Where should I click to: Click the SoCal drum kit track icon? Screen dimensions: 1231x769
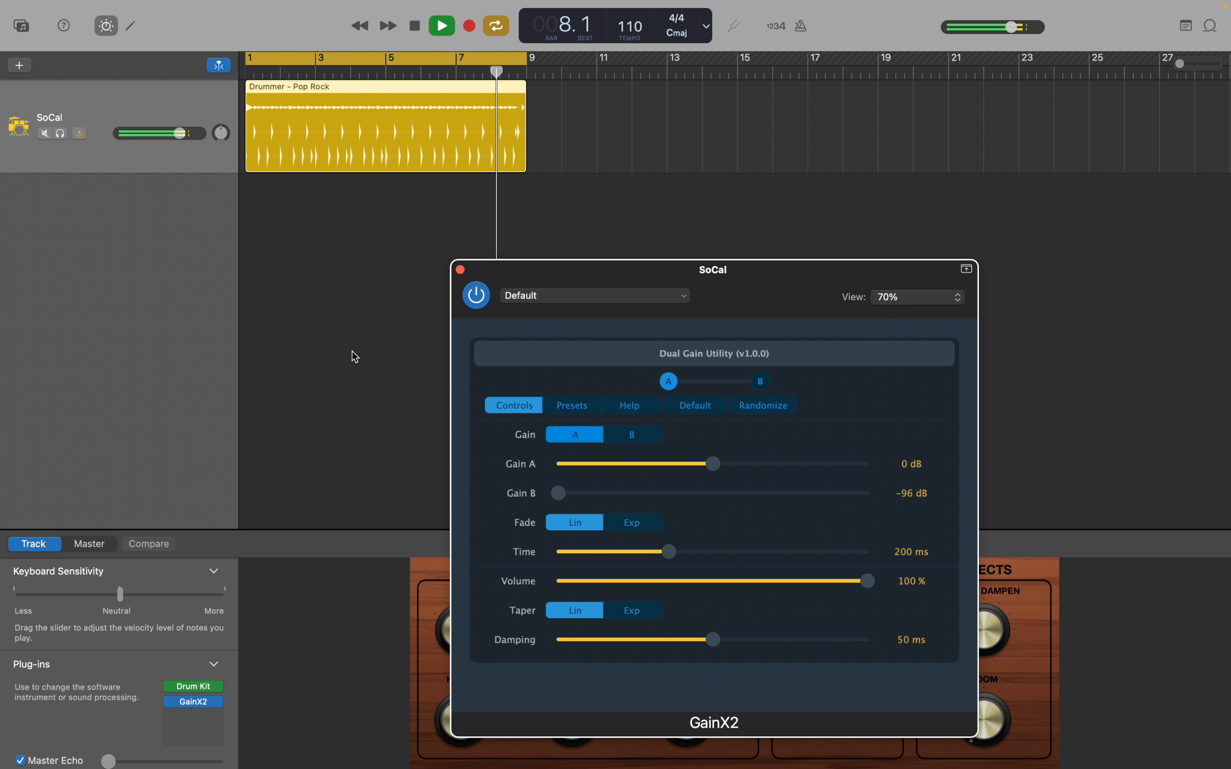click(x=18, y=126)
